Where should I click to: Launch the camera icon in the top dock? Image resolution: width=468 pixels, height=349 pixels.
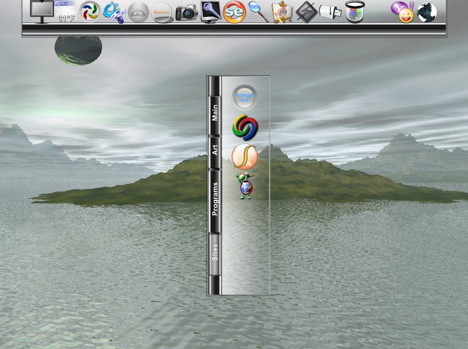point(186,12)
